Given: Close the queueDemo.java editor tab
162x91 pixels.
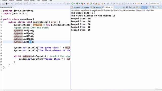Looking at the screenshot, I should pos(14,7).
